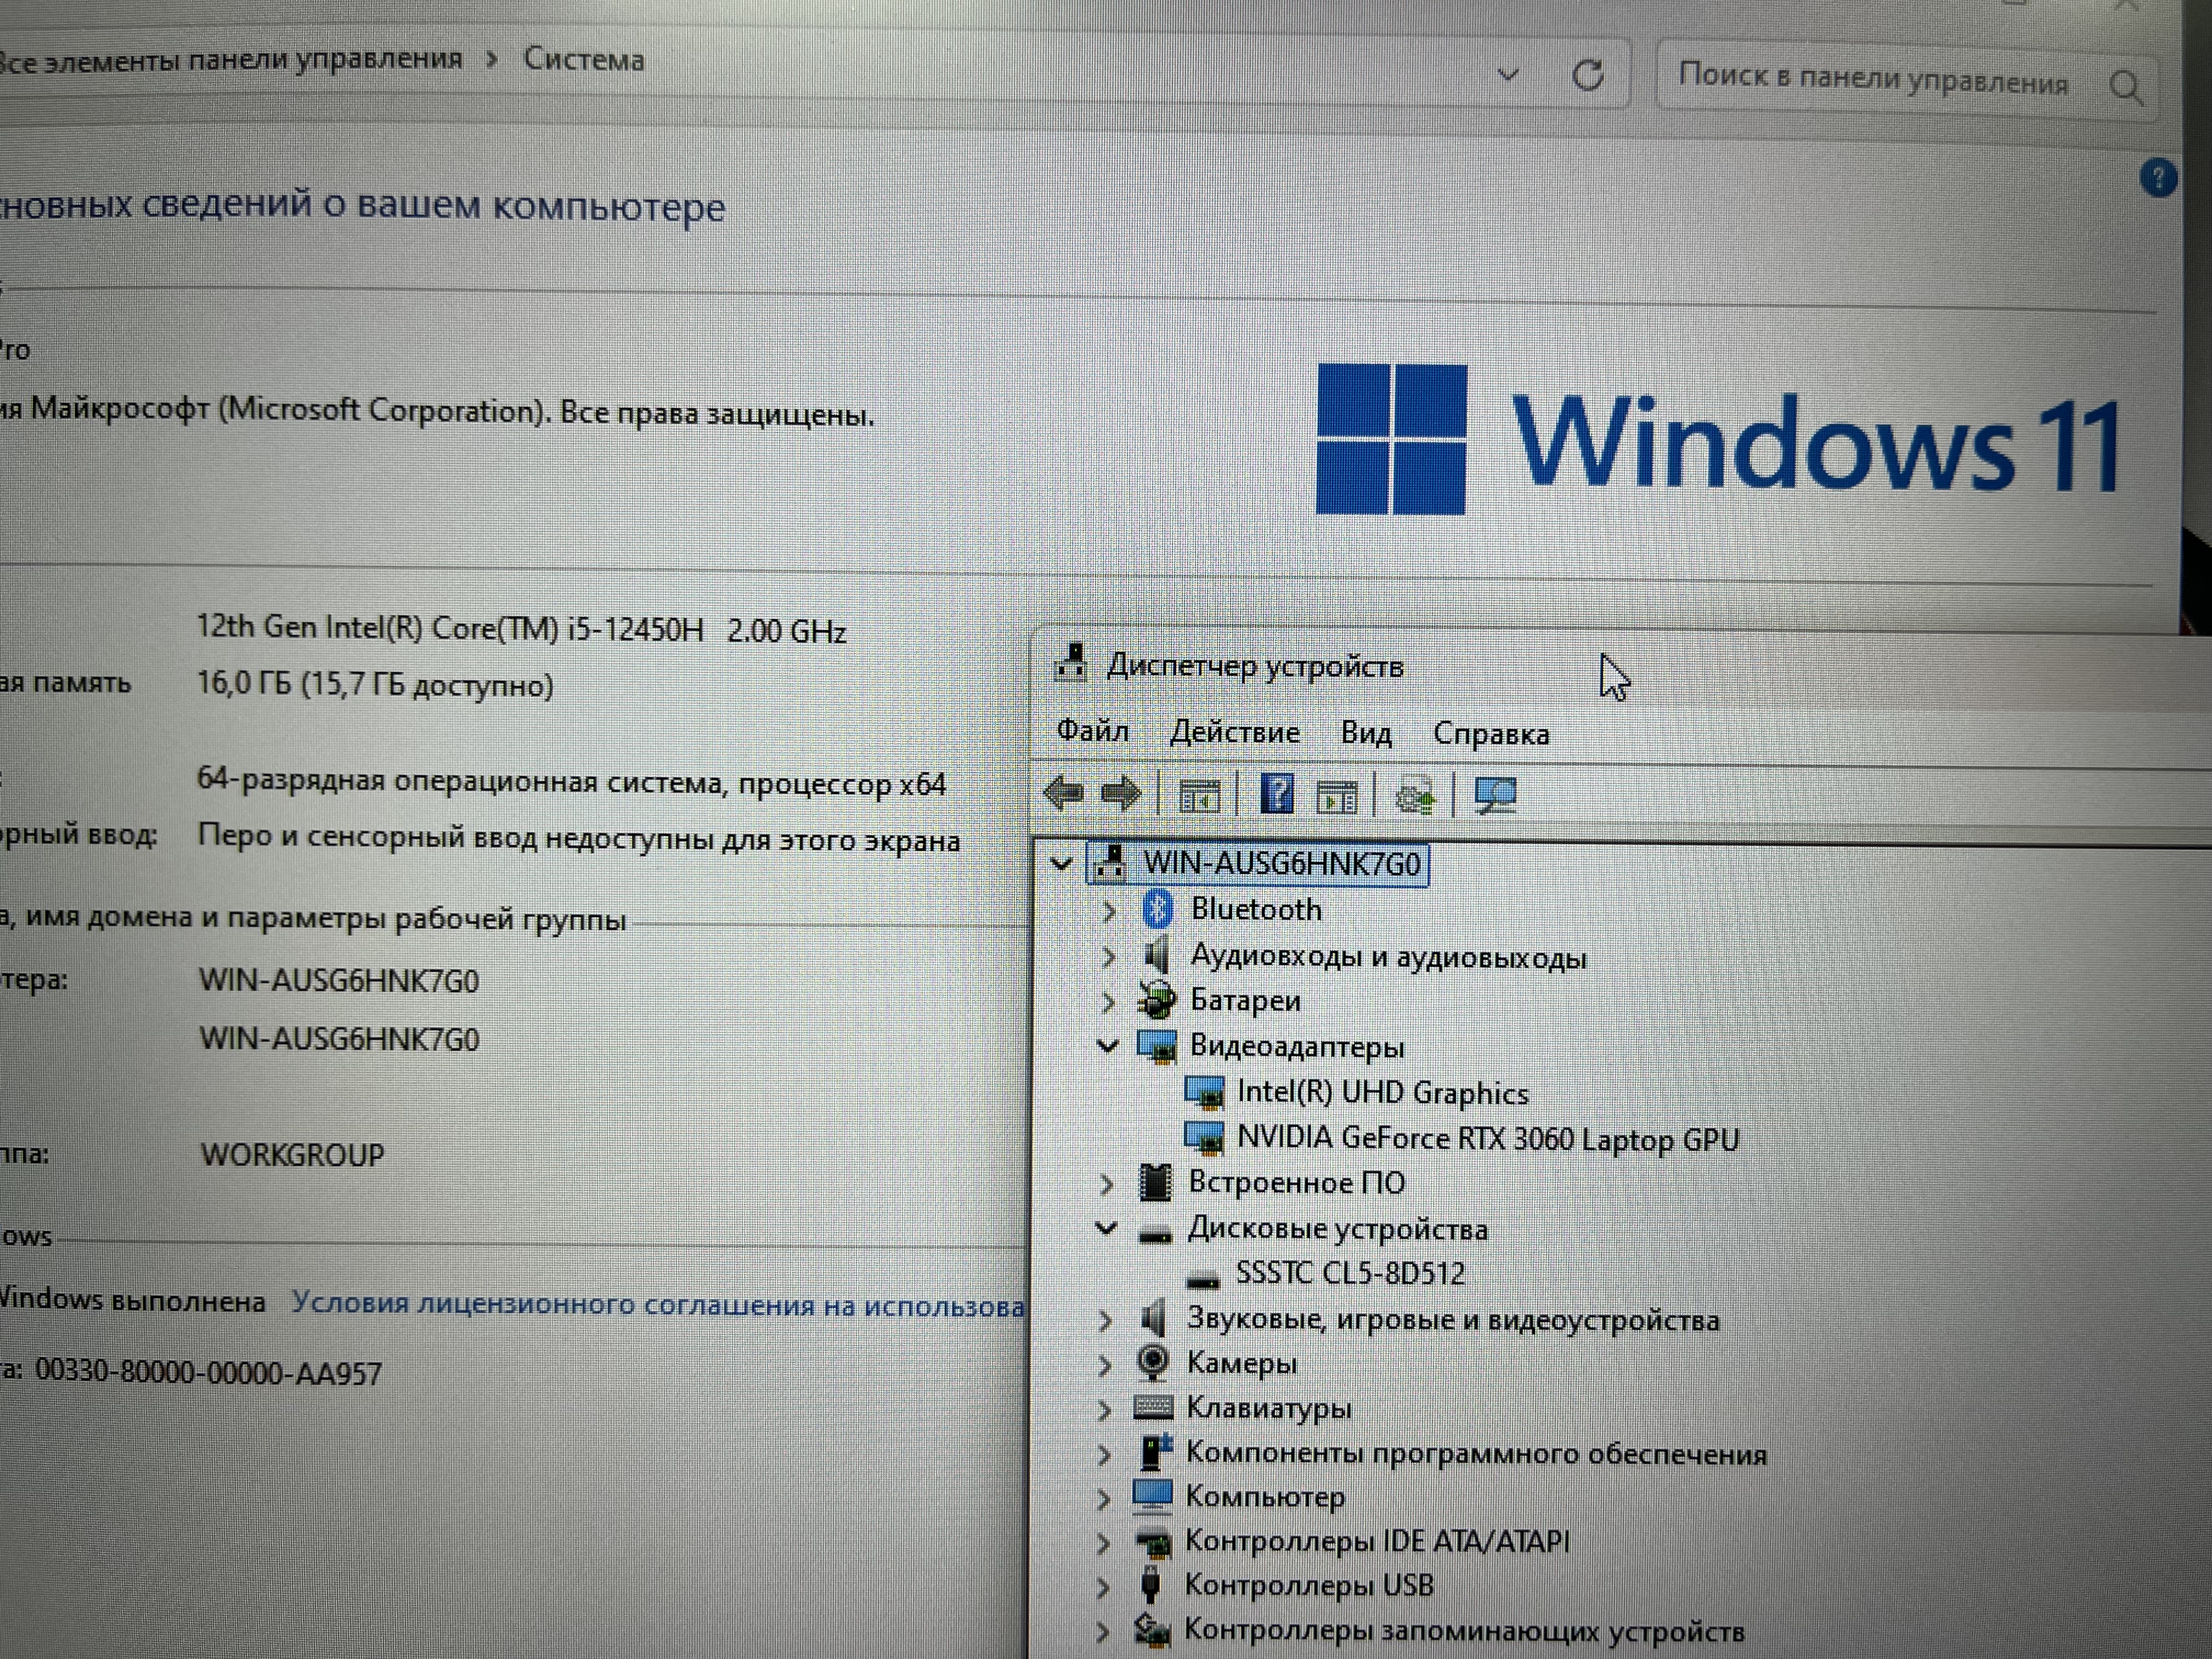Screen dimensions: 2212x1659
Task: Expand the Камеры category
Action: 1104,1364
